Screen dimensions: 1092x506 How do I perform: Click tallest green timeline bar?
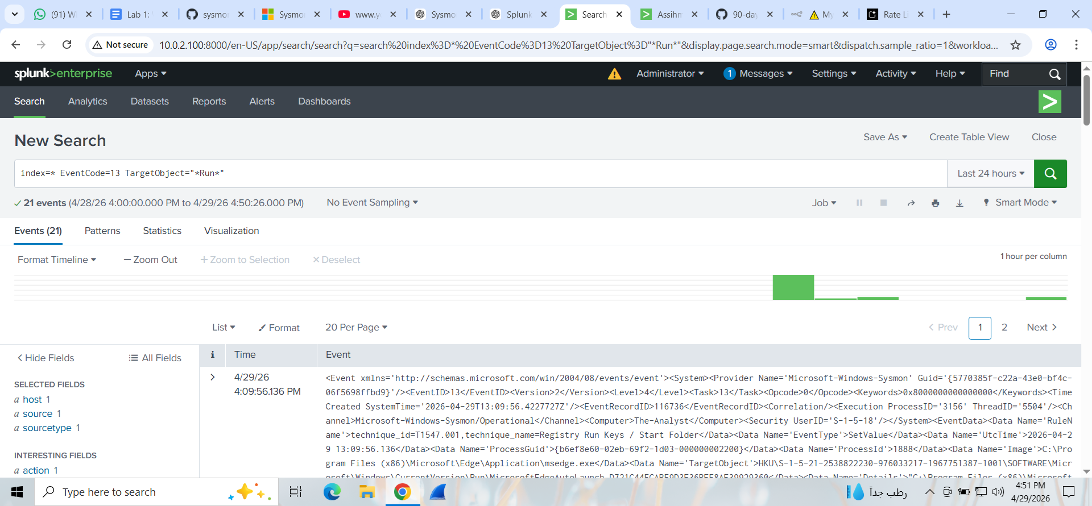(x=793, y=287)
